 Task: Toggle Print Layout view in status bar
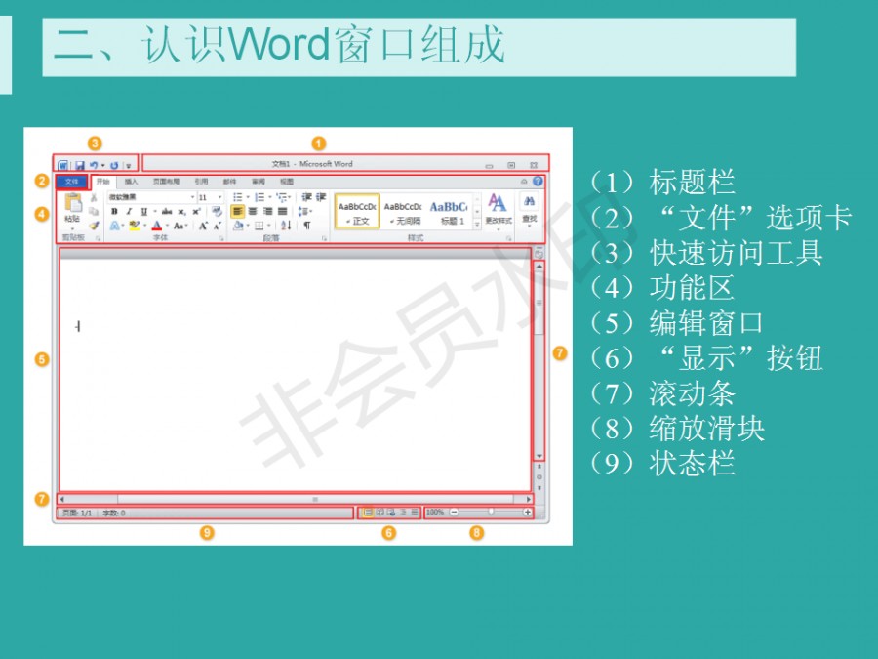368,512
